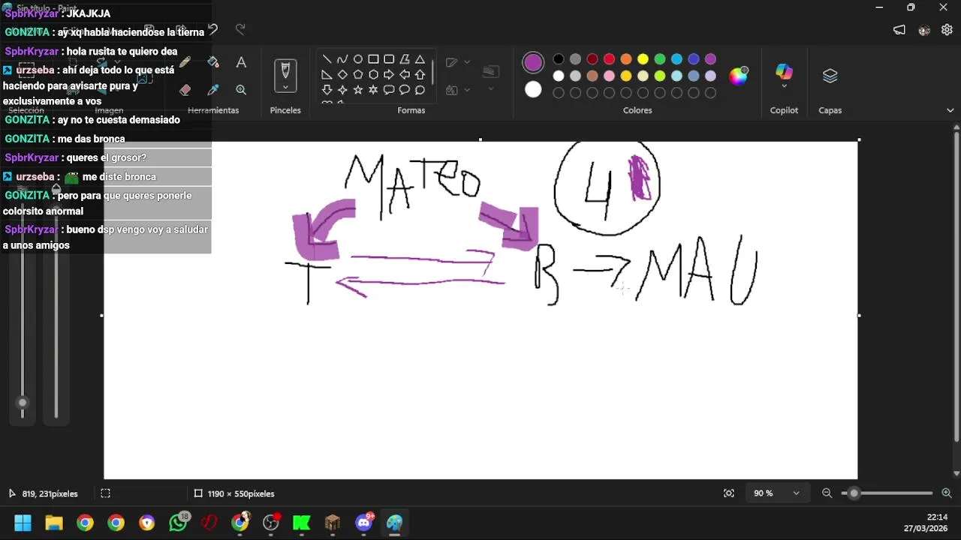Pick the orange color swatch

click(x=626, y=59)
